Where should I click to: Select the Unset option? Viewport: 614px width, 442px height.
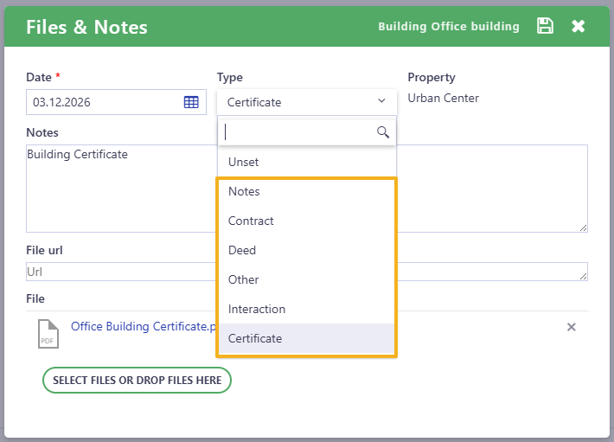(x=307, y=162)
